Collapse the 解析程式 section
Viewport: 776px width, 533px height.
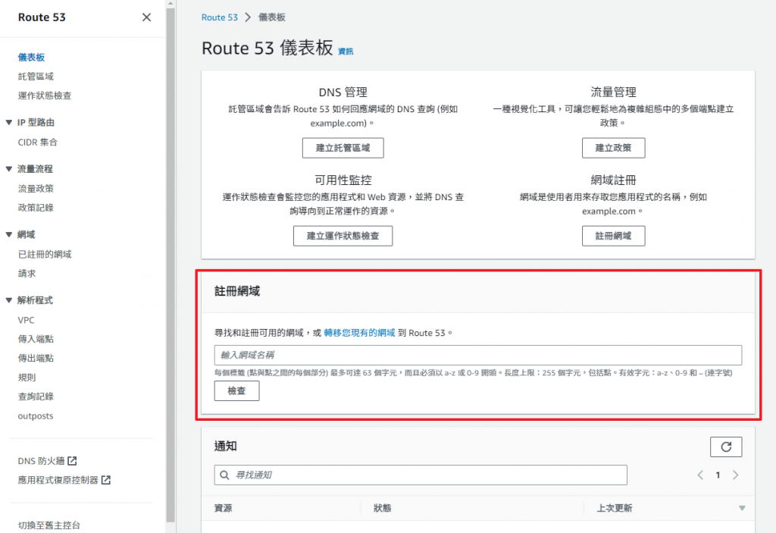pyautogui.click(x=9, y=300)
